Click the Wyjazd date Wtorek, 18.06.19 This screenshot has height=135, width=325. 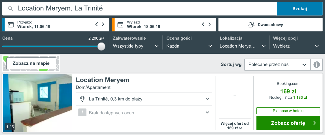144,27
